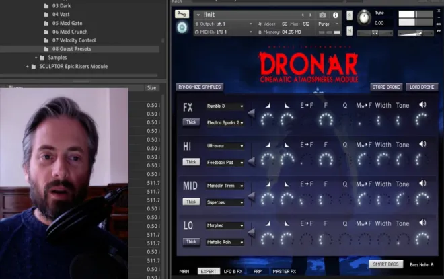Image resolution: width=444 pixels, height=279 pixels.
Task: Open the Metallic Rain dropdown
Action: (x=225, y=242)
